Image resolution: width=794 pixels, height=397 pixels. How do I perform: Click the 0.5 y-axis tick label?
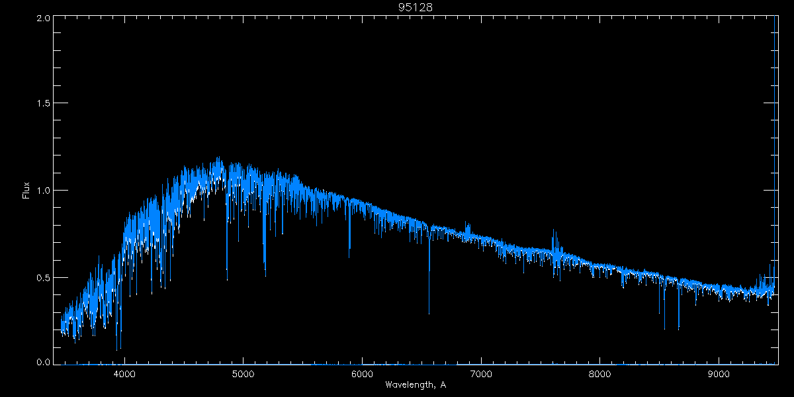(44, 277)
